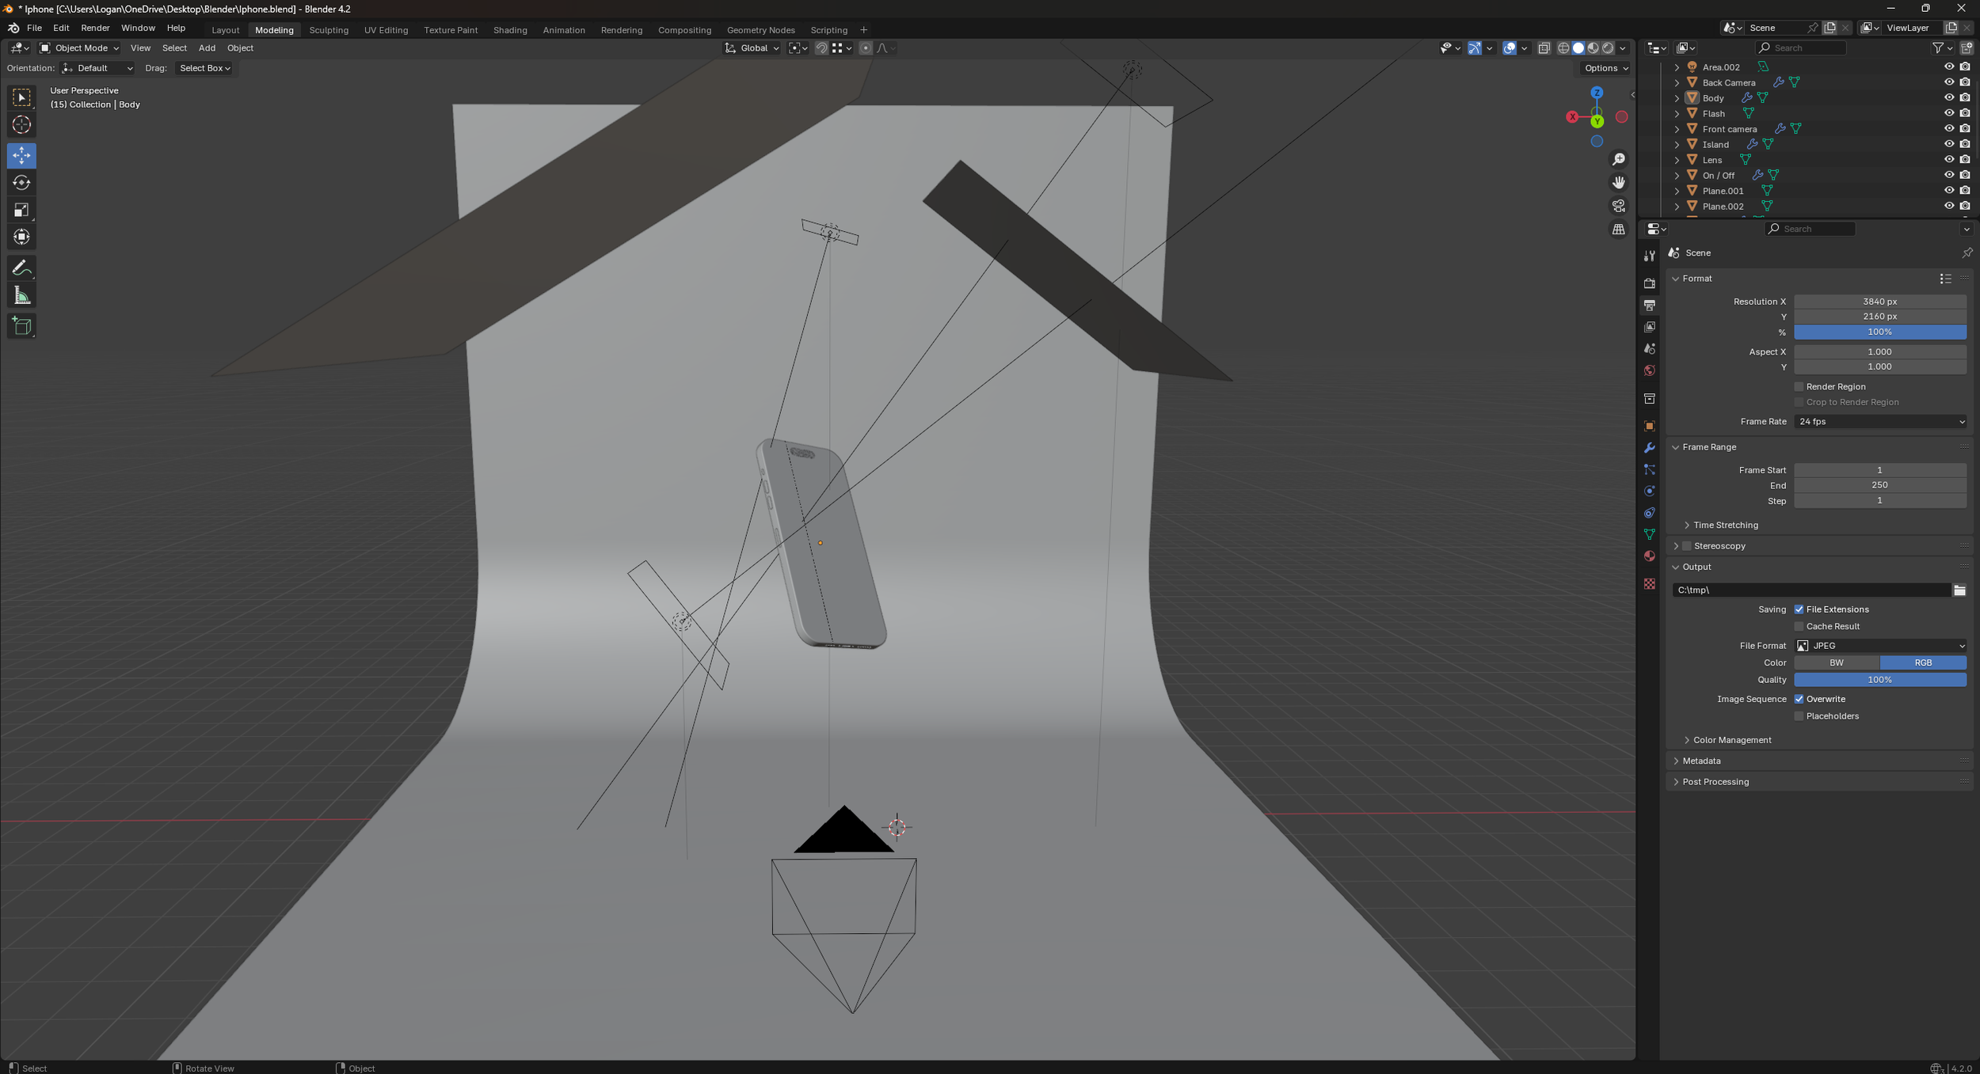Open the Render properties tab

1650,283
